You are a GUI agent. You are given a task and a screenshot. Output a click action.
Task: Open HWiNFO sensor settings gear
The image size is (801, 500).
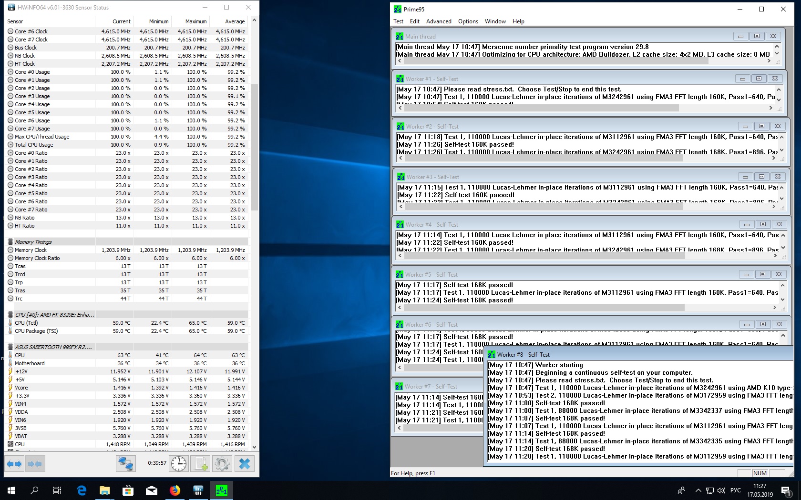[x=222, y=463]
